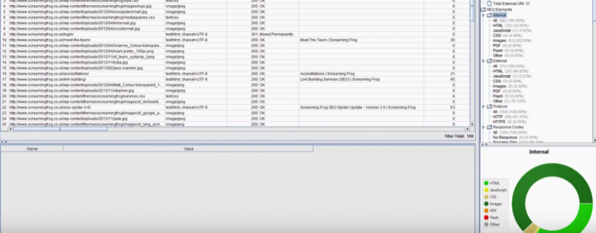Collapse the External tree node
This screenshot has width=596, height=233.
coord(484,62)
